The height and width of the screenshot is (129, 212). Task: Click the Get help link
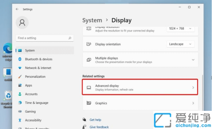point(95,120)
